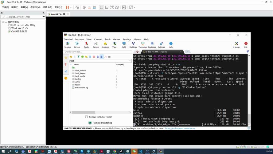Click the terminal vertical scrollbar thumb
The width and height of the screenshot is (273, 154).
pos(249,119)
